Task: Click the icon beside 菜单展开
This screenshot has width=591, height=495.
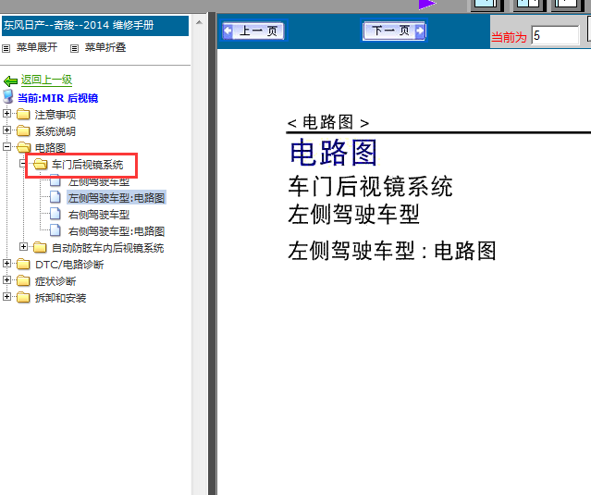Action: [6, 49]
